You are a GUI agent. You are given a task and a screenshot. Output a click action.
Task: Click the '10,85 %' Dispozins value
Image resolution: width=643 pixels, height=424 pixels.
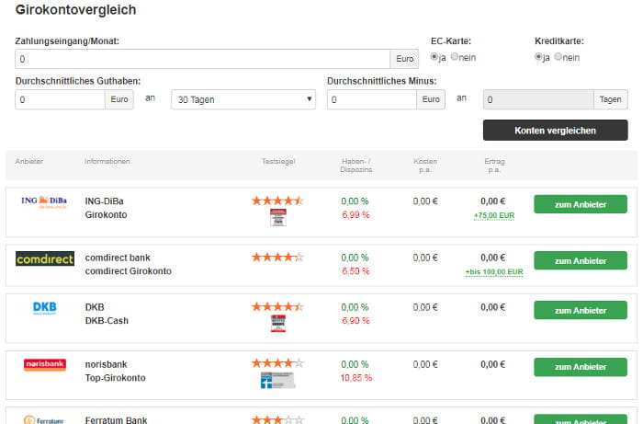click(356, 378)
